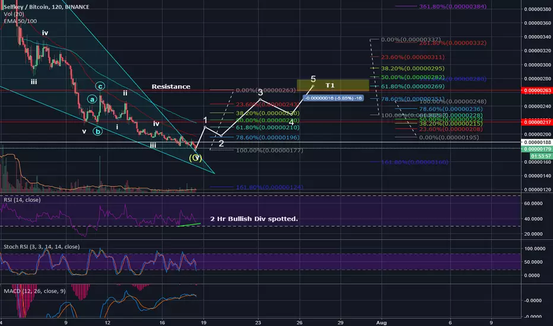The width and height of the screenshot is (553, 326).
Task: Click the 'ii' subwave label
Action: 125,94
